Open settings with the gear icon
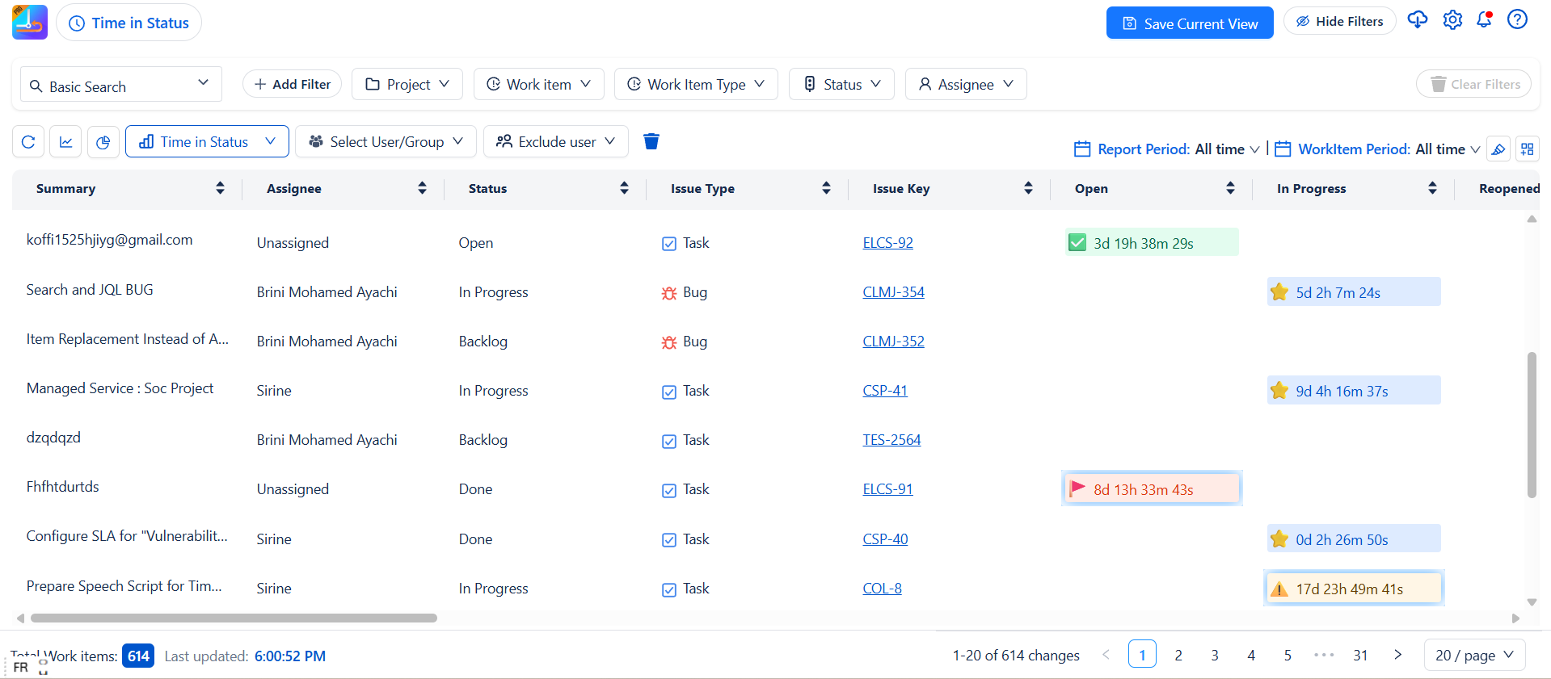1551x679 pixels. pyautogui.click(x=1452, y=20)
